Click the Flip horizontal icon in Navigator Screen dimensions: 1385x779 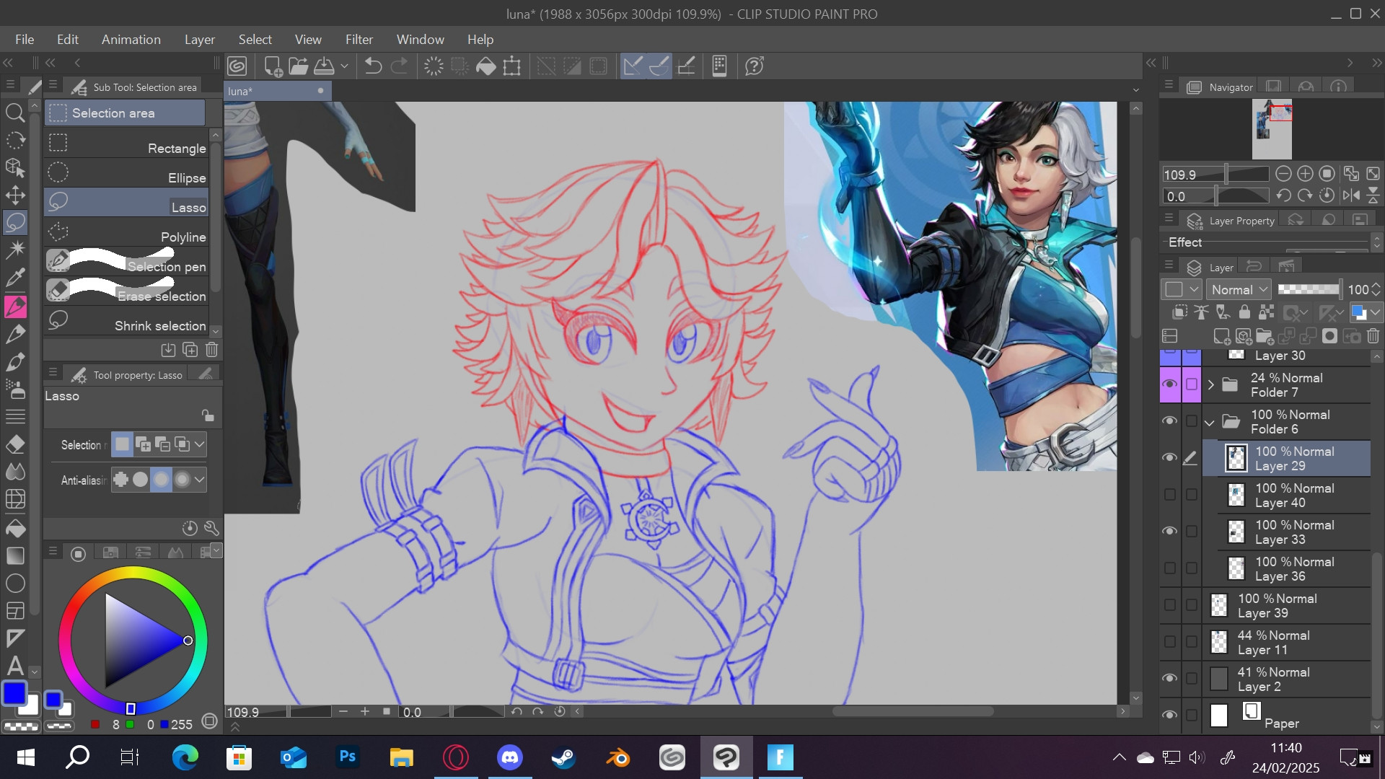(x=1351, y=195)
